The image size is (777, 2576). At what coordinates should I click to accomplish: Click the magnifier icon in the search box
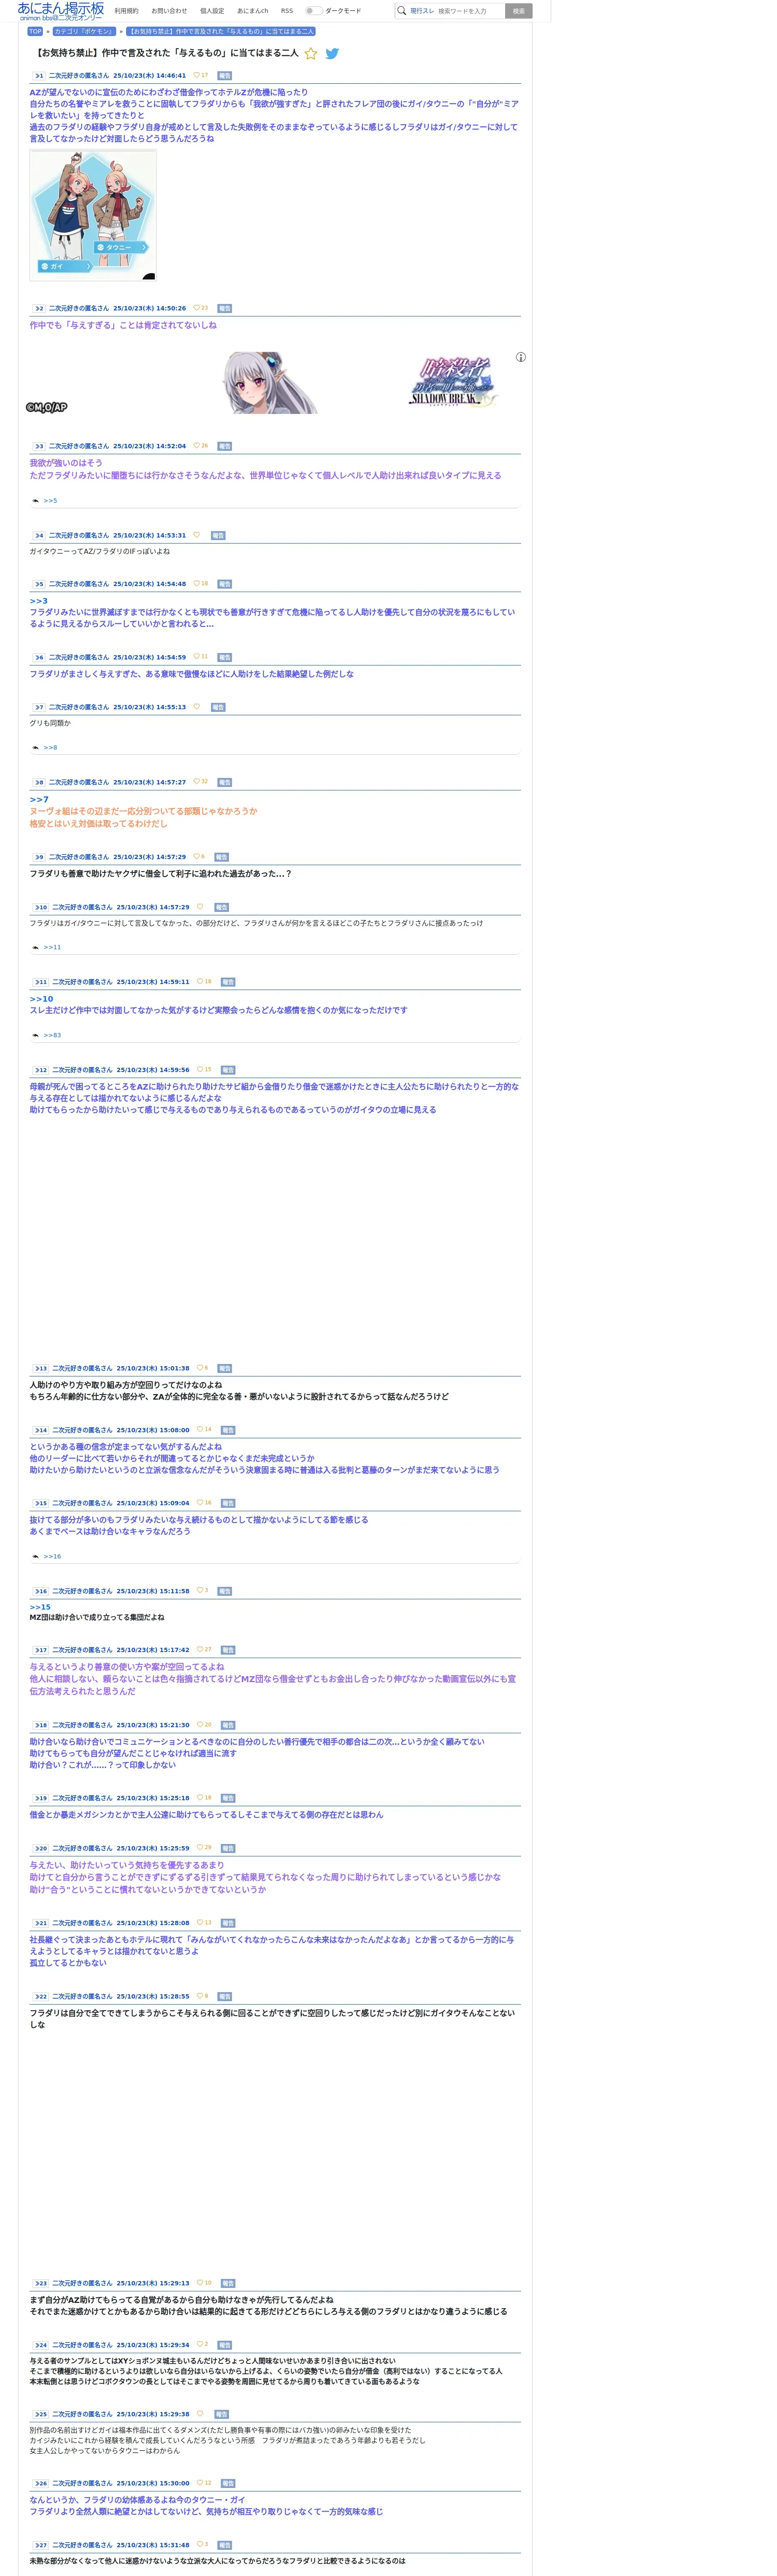(x=401, y=11)
